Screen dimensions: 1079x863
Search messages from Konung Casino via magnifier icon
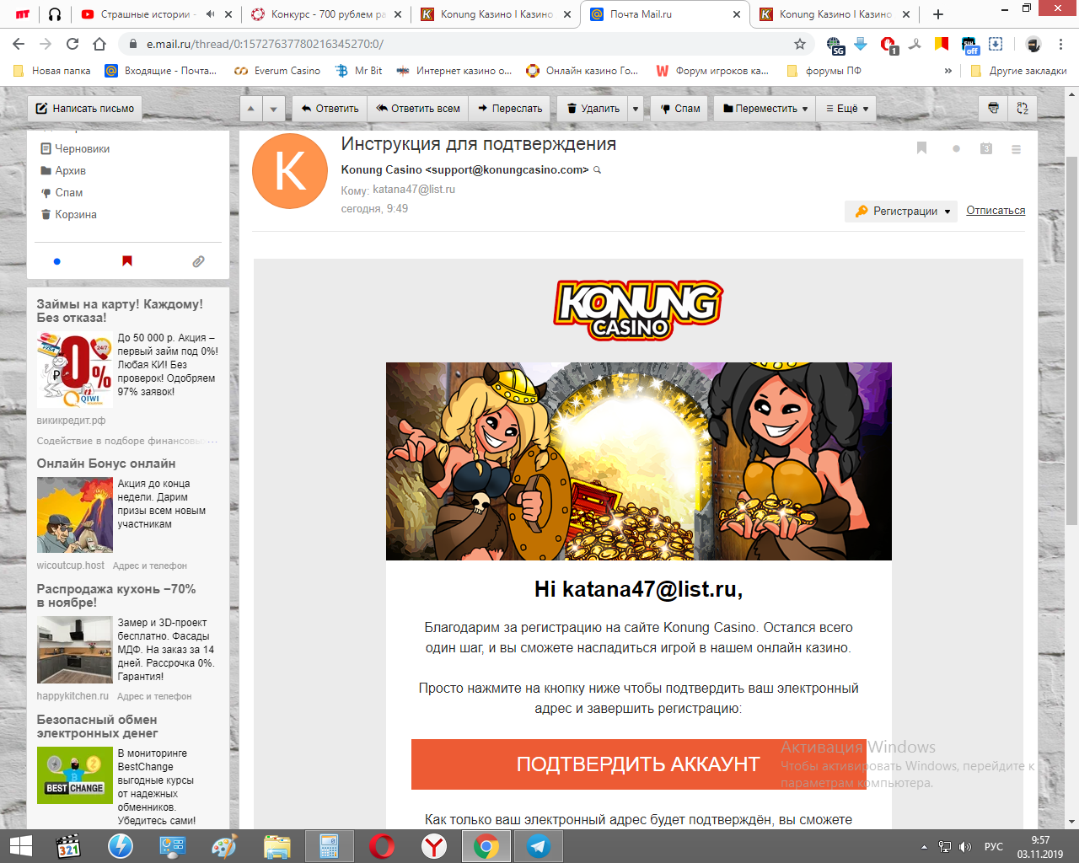[x=598, y=170]
